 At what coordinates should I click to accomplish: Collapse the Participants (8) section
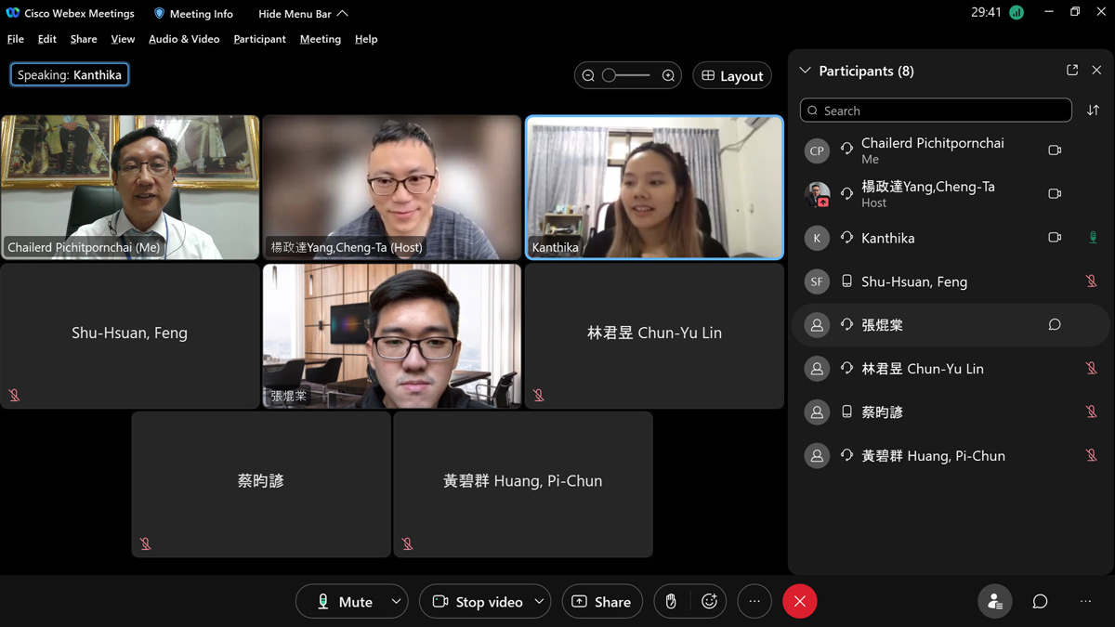coord(806,71)
